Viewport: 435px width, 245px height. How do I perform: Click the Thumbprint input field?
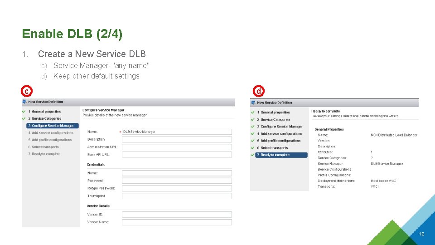(177, 196)
